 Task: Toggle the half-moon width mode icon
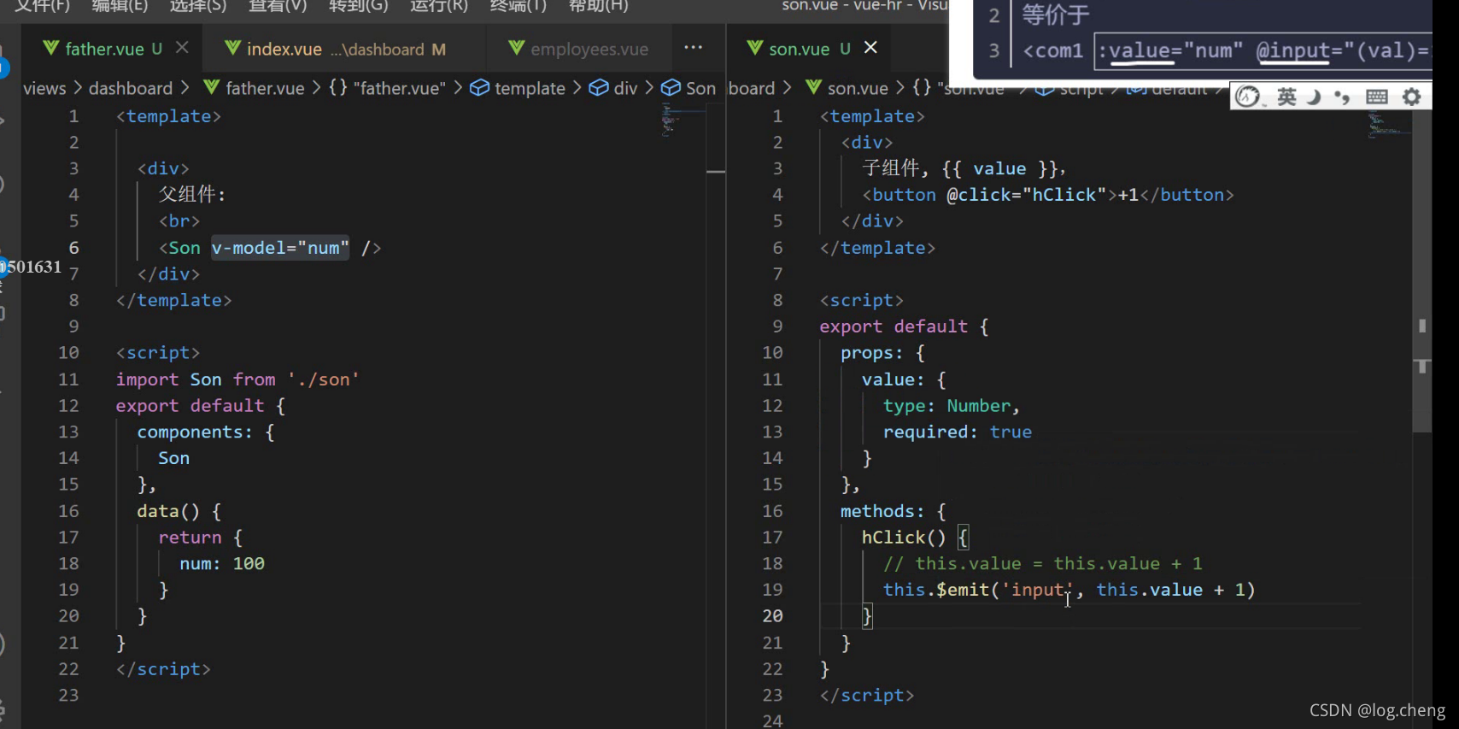[1314, 97]
